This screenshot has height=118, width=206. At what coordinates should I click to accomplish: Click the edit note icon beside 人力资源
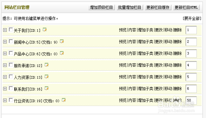click(47, 76)
